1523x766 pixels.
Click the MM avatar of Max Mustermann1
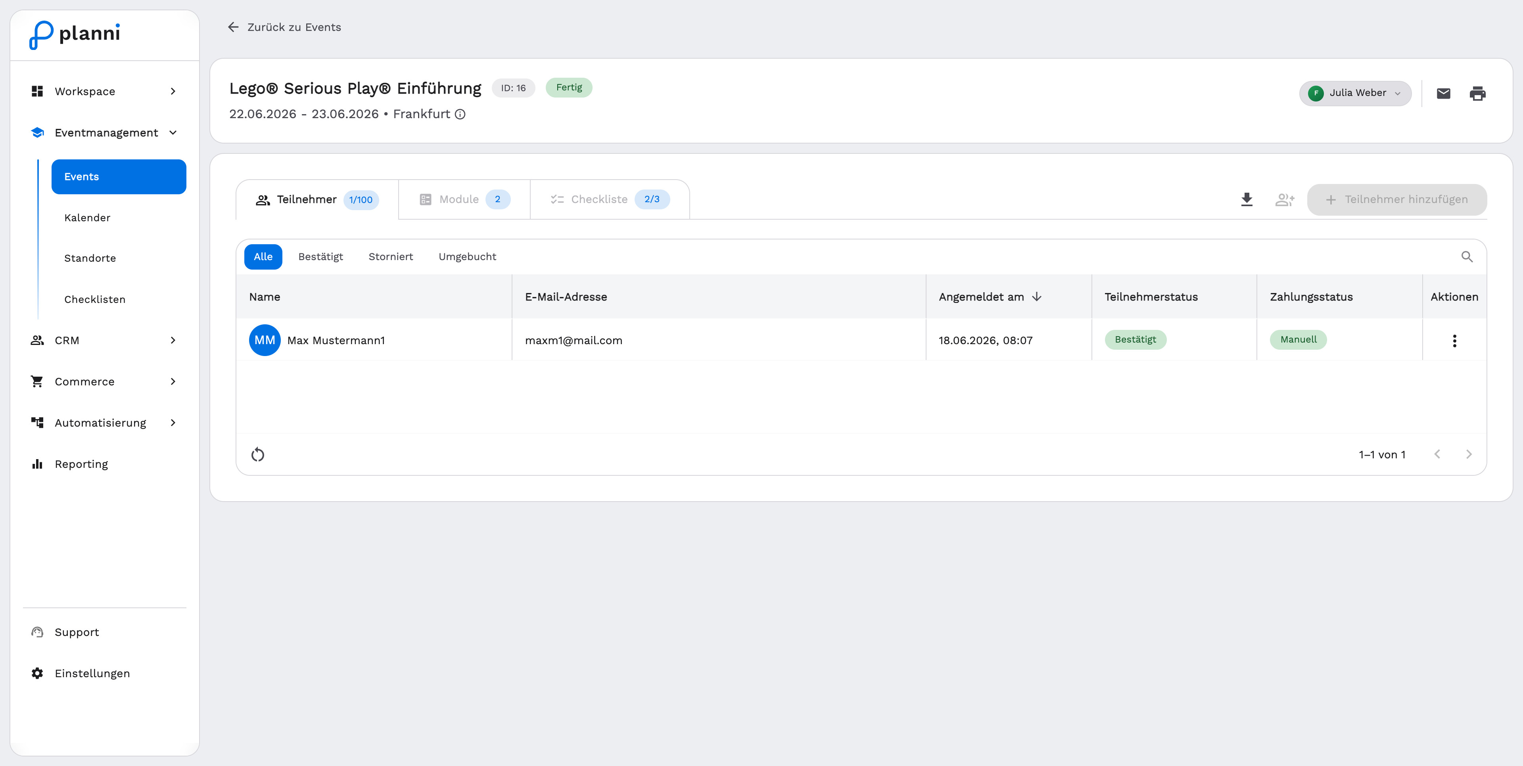click(264, 340)
